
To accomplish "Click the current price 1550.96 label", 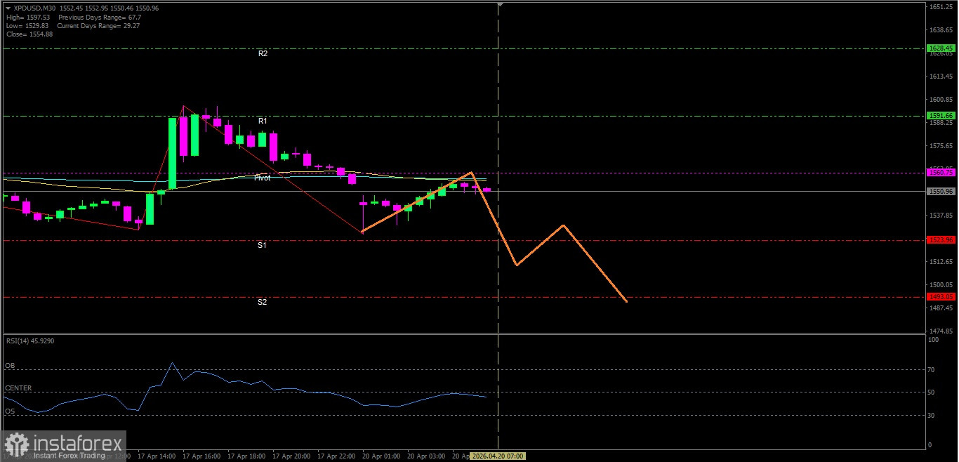I will click(941, 191).
